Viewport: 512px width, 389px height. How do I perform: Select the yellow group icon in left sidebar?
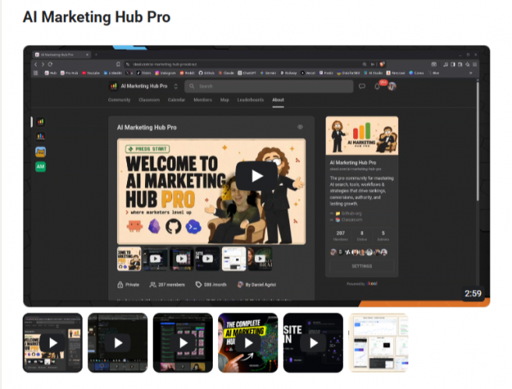click(x=41, y=152)
